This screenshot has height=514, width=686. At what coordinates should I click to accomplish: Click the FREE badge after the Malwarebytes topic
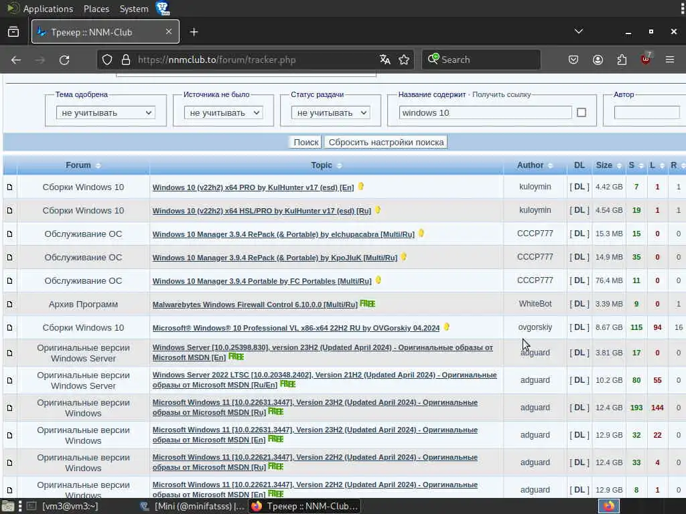[368, 303]
